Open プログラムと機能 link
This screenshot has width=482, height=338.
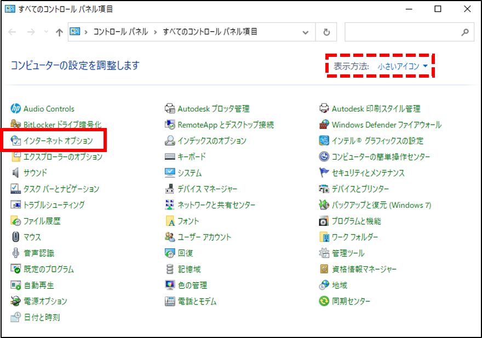pos(356,221)
